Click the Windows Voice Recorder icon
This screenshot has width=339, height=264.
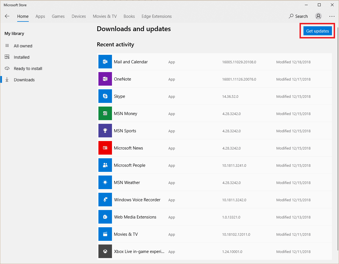click(105, 200)
